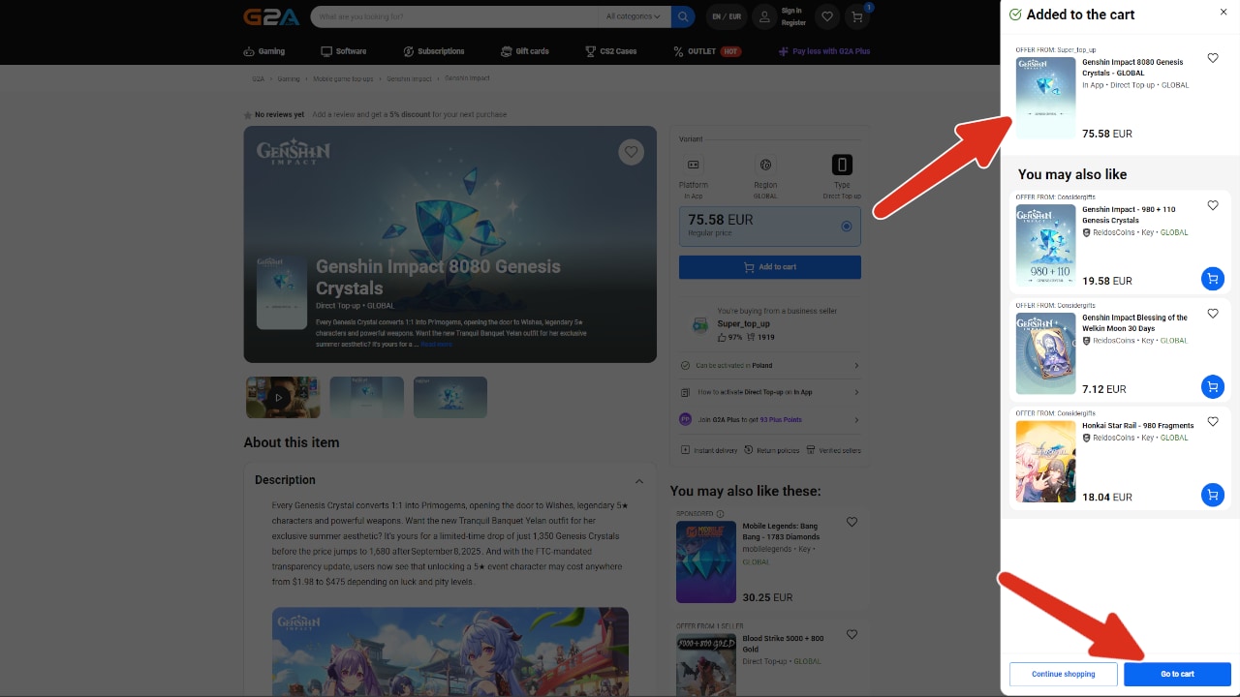This screenshot has width=1240, height=697.
Task: Click the search magnifier button
Action: [684, 16]
